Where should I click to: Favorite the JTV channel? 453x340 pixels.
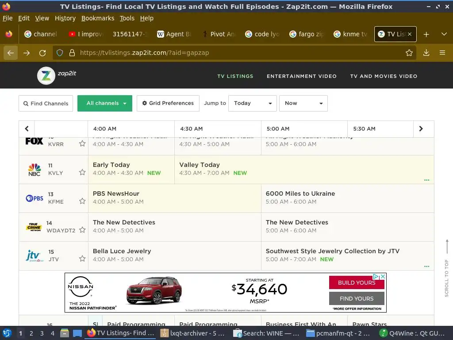(82, 259)
